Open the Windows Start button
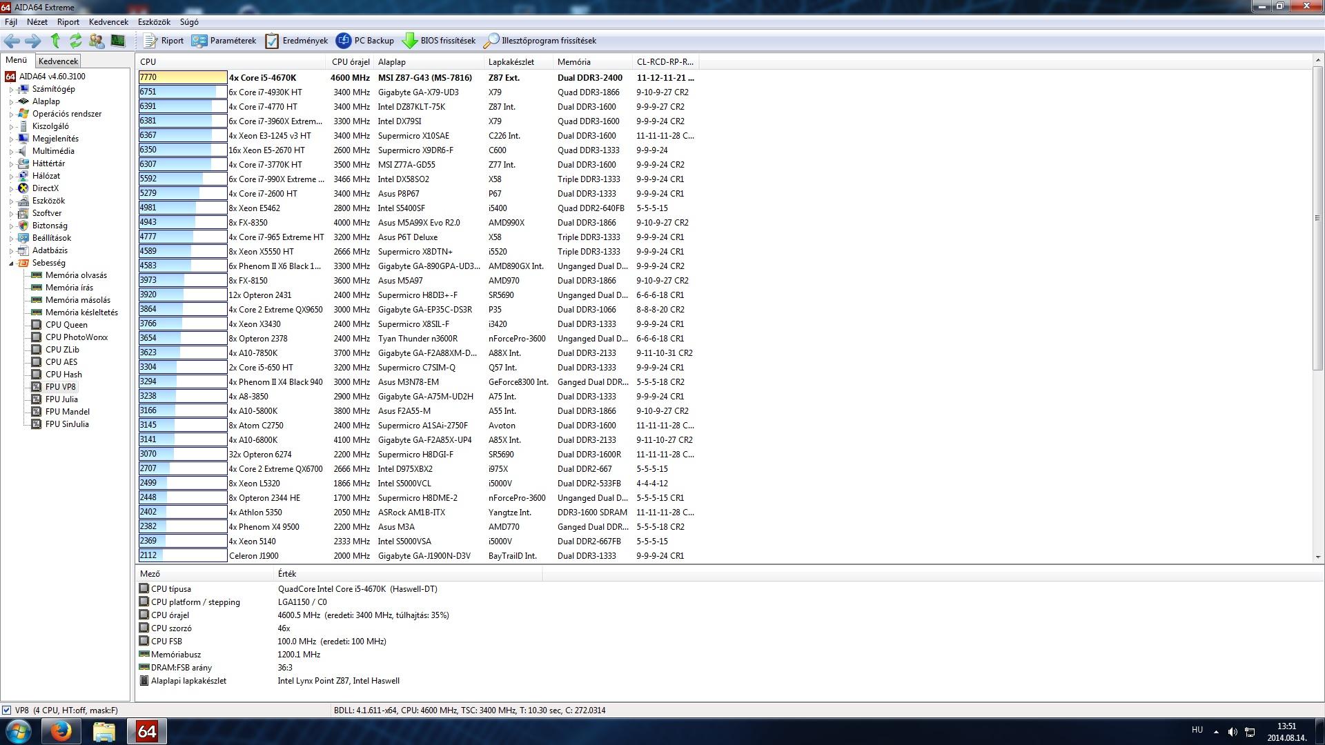This screenshot has height=745, width=1325. coord(19,731)
